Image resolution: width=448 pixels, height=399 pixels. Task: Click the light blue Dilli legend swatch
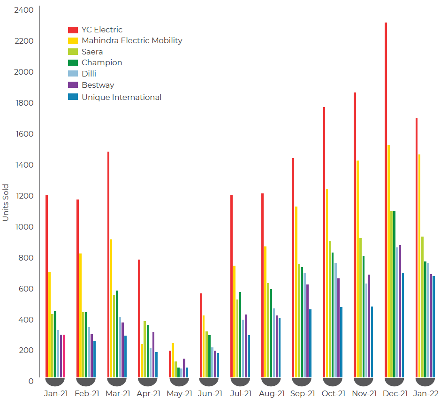(73, 74)
